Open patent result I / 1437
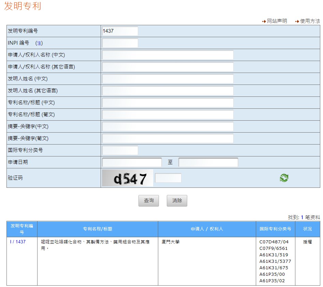 [x=18, y=242]
